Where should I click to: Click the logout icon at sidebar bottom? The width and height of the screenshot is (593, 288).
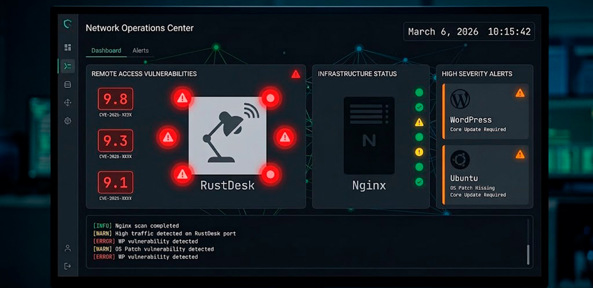[67, 265]
